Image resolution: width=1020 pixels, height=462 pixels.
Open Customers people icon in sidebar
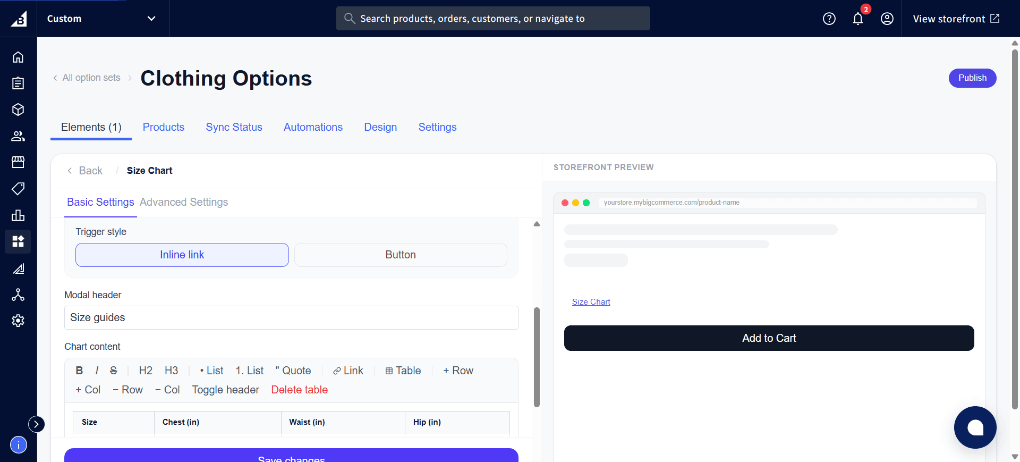coord(18,136)
